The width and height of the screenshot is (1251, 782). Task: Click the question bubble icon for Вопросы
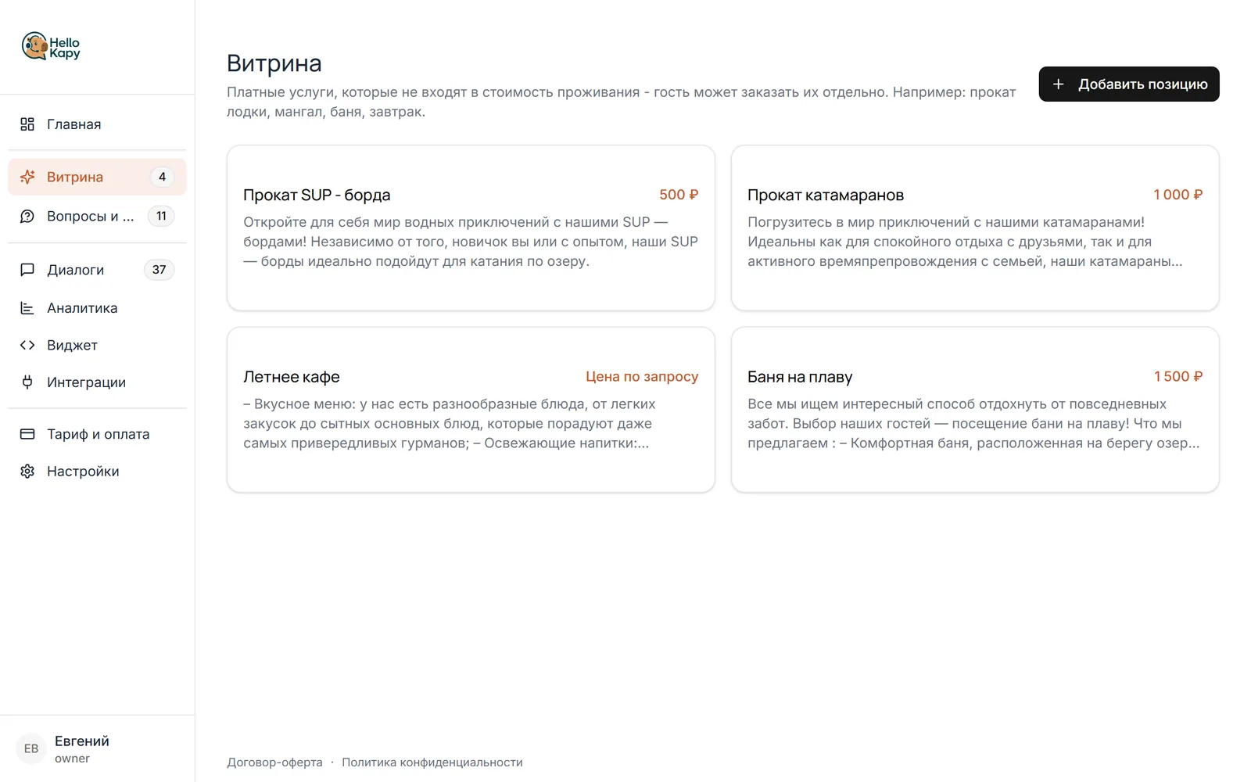click(27, 217)
